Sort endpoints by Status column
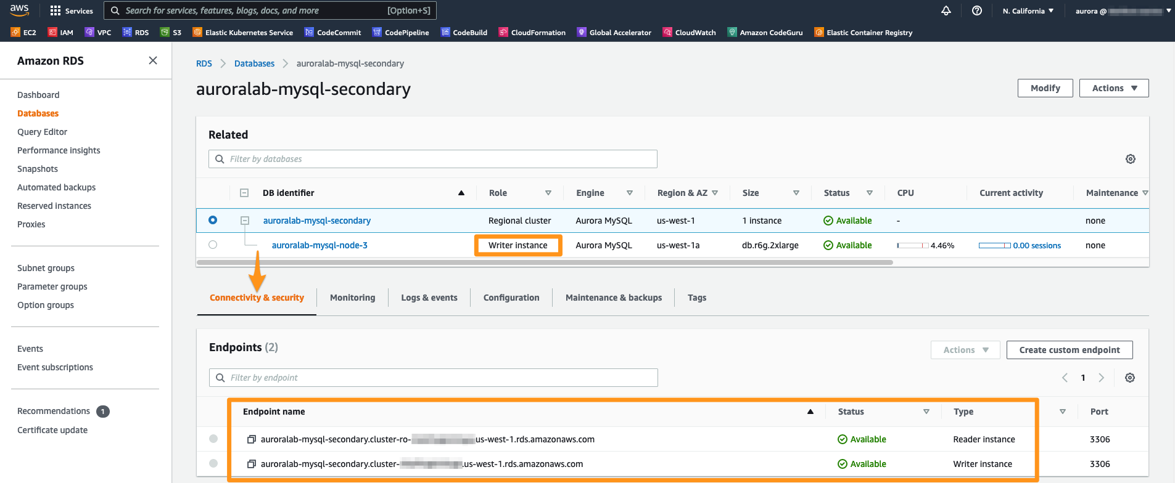 tap(926, 412)
